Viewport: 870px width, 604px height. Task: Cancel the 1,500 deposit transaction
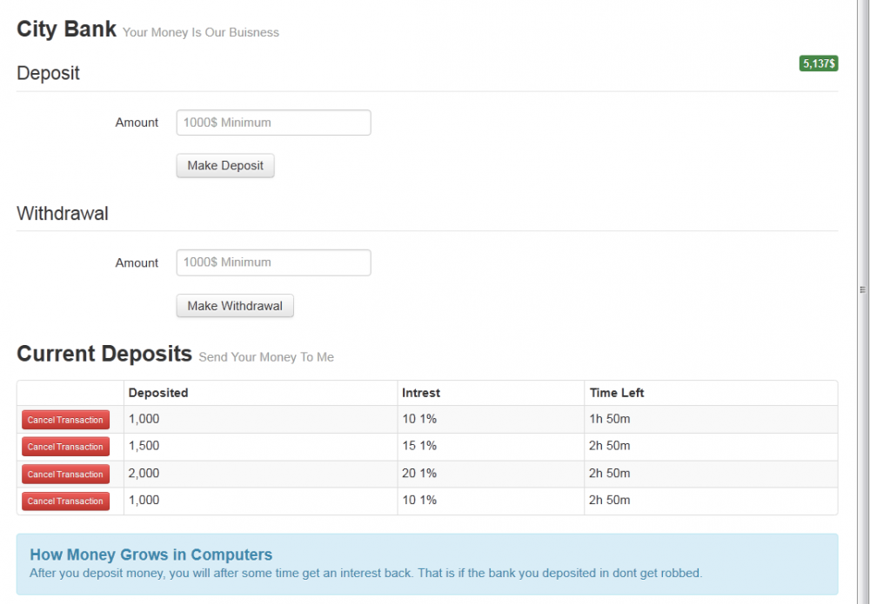(x=65, y=447)
